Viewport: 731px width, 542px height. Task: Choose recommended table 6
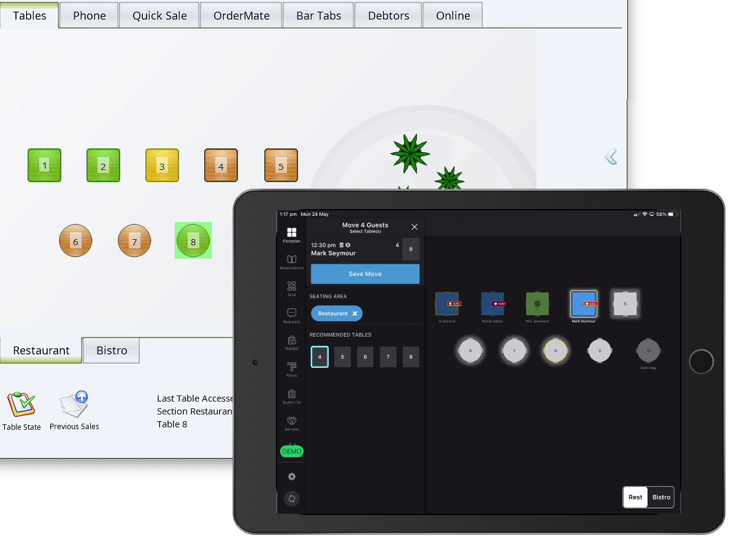tap(365, 357)
